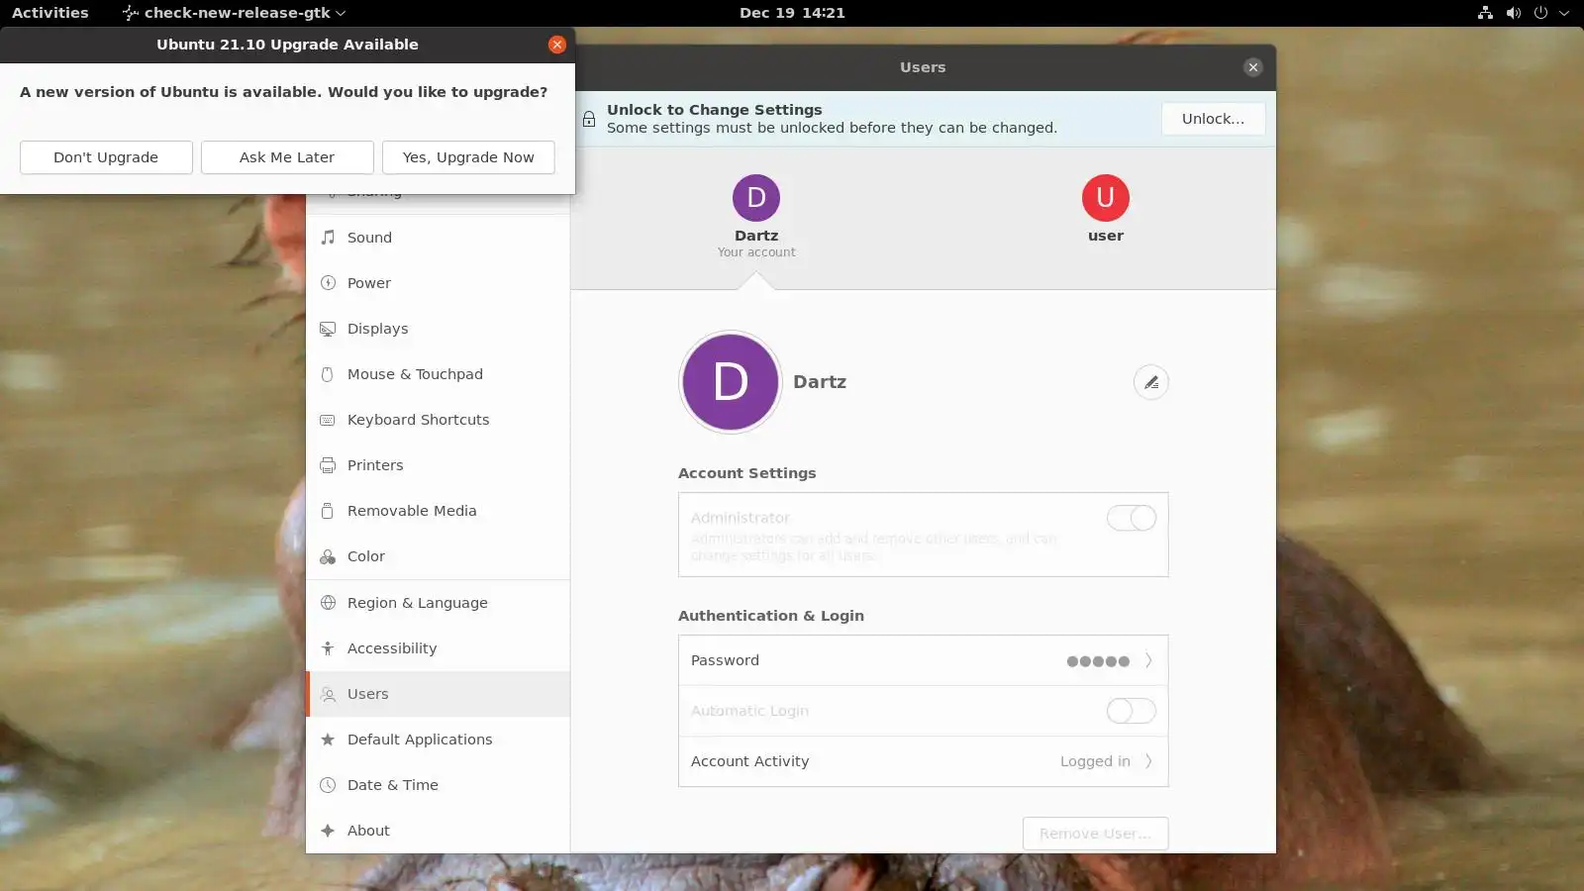Click Yes, Upgrade Now

point(468,157)
